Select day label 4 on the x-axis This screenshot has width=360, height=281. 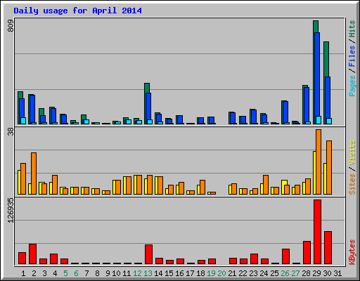pos(55,273)
